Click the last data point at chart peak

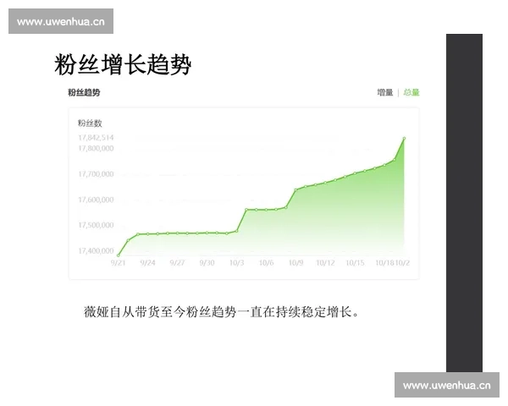pos(405,139)
